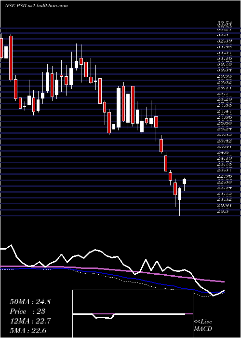Click the 20.91 price axis label
The width and height of the screenshot is (241, 338).
(224, 206)
